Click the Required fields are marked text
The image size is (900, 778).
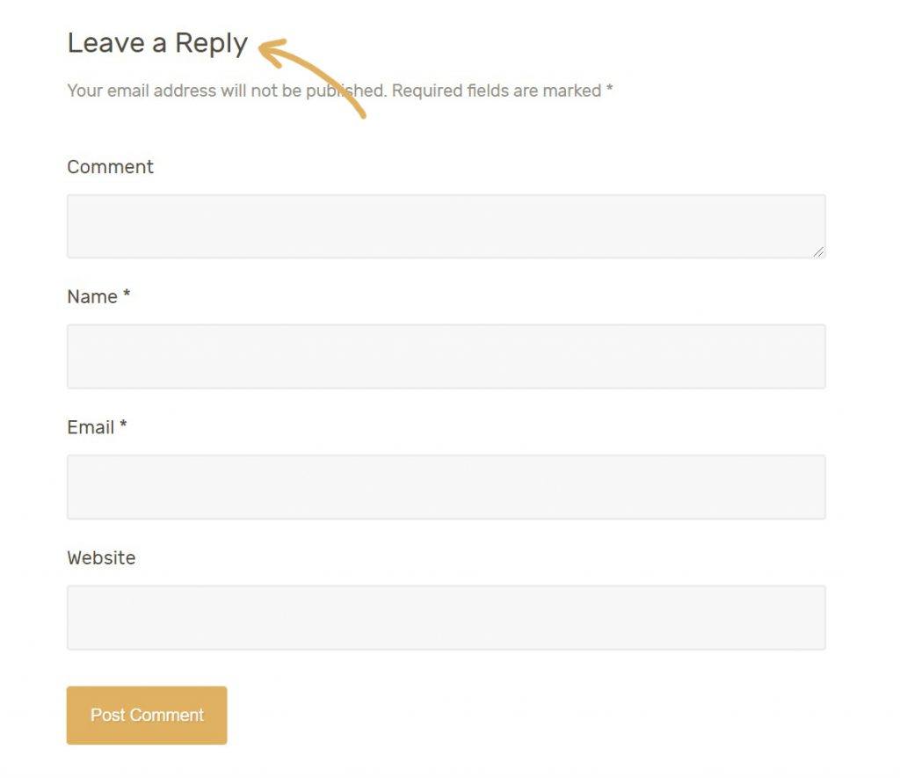(497, 91)
